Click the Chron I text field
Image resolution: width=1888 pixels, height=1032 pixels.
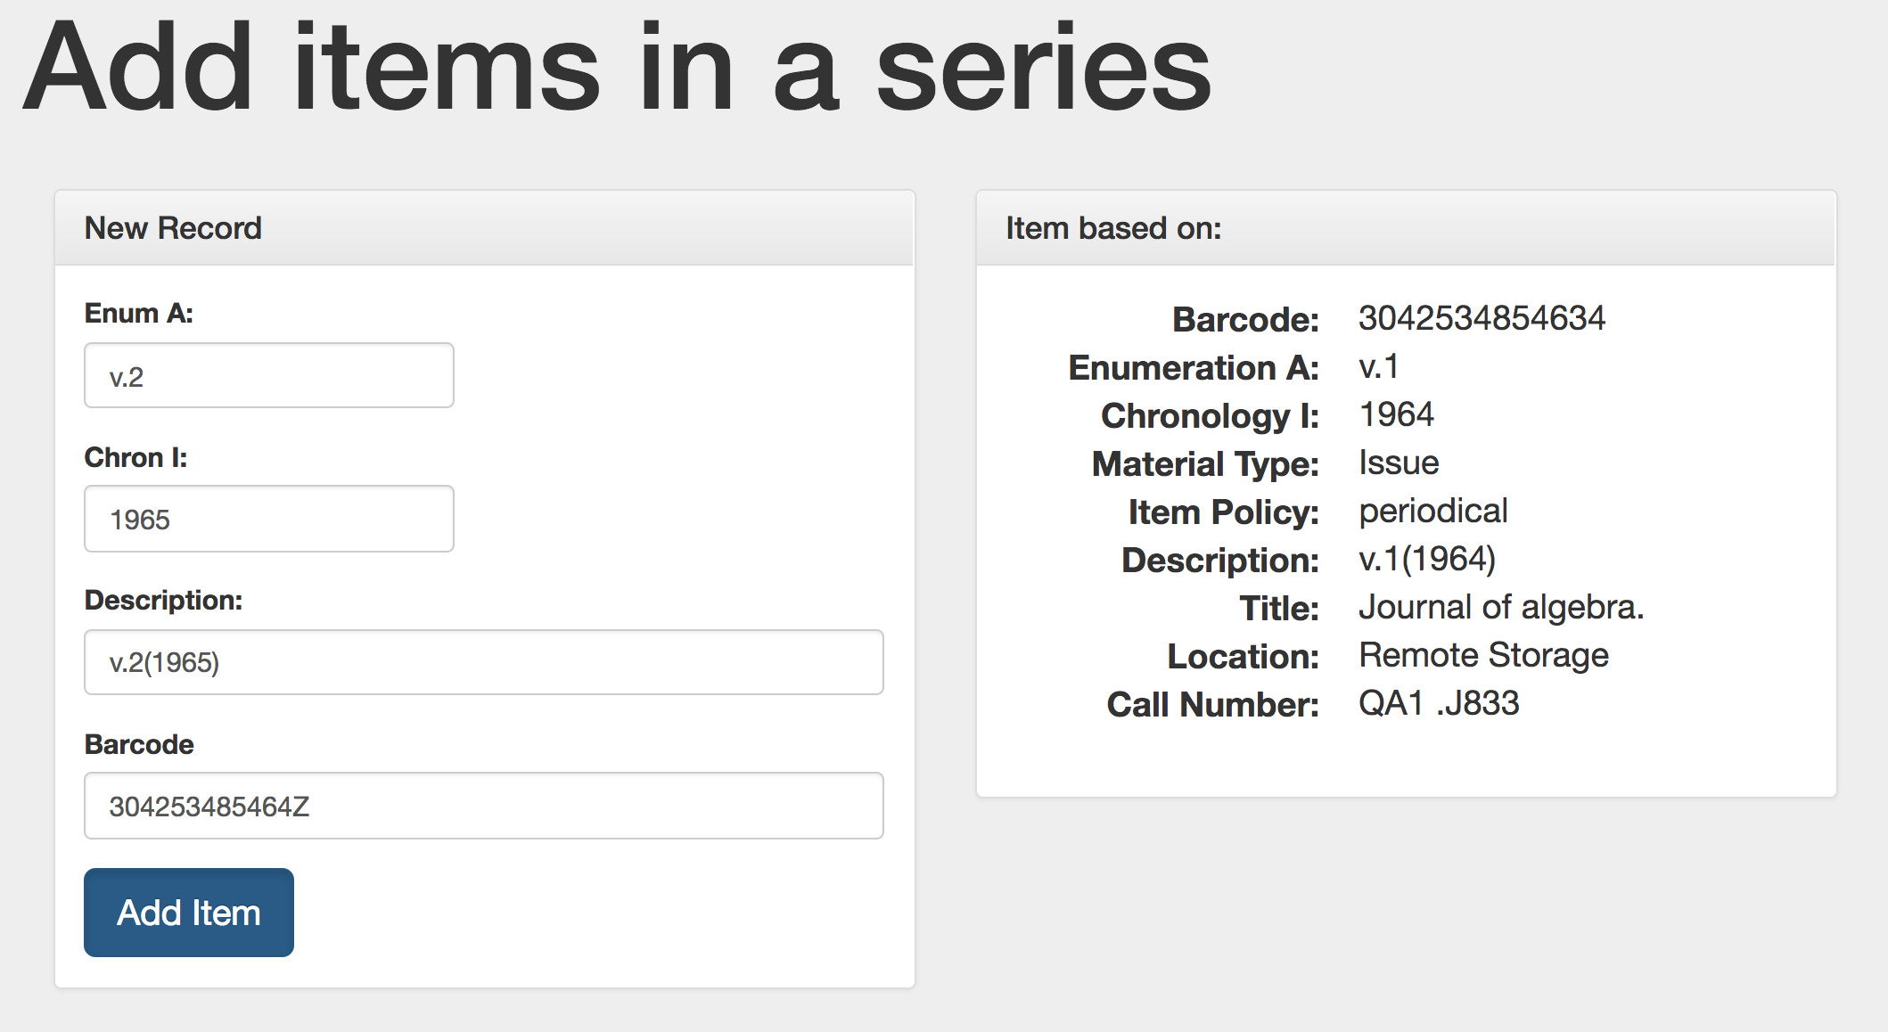268,519
